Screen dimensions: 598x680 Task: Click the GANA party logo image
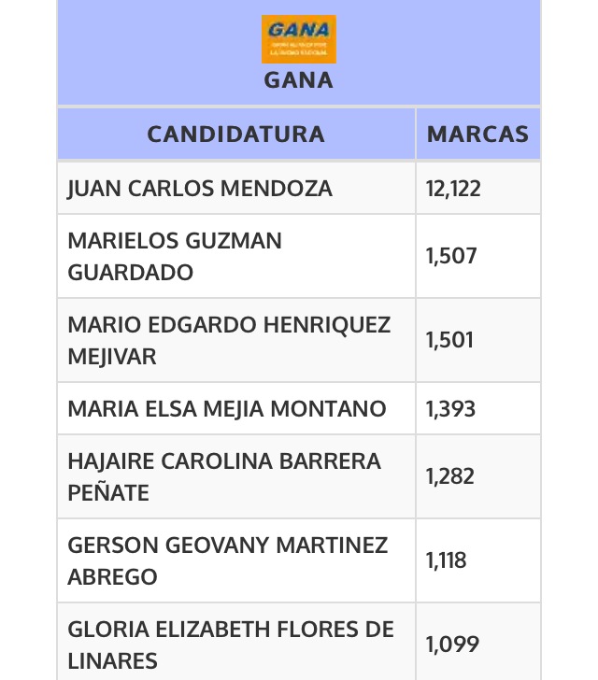[299, 39]
